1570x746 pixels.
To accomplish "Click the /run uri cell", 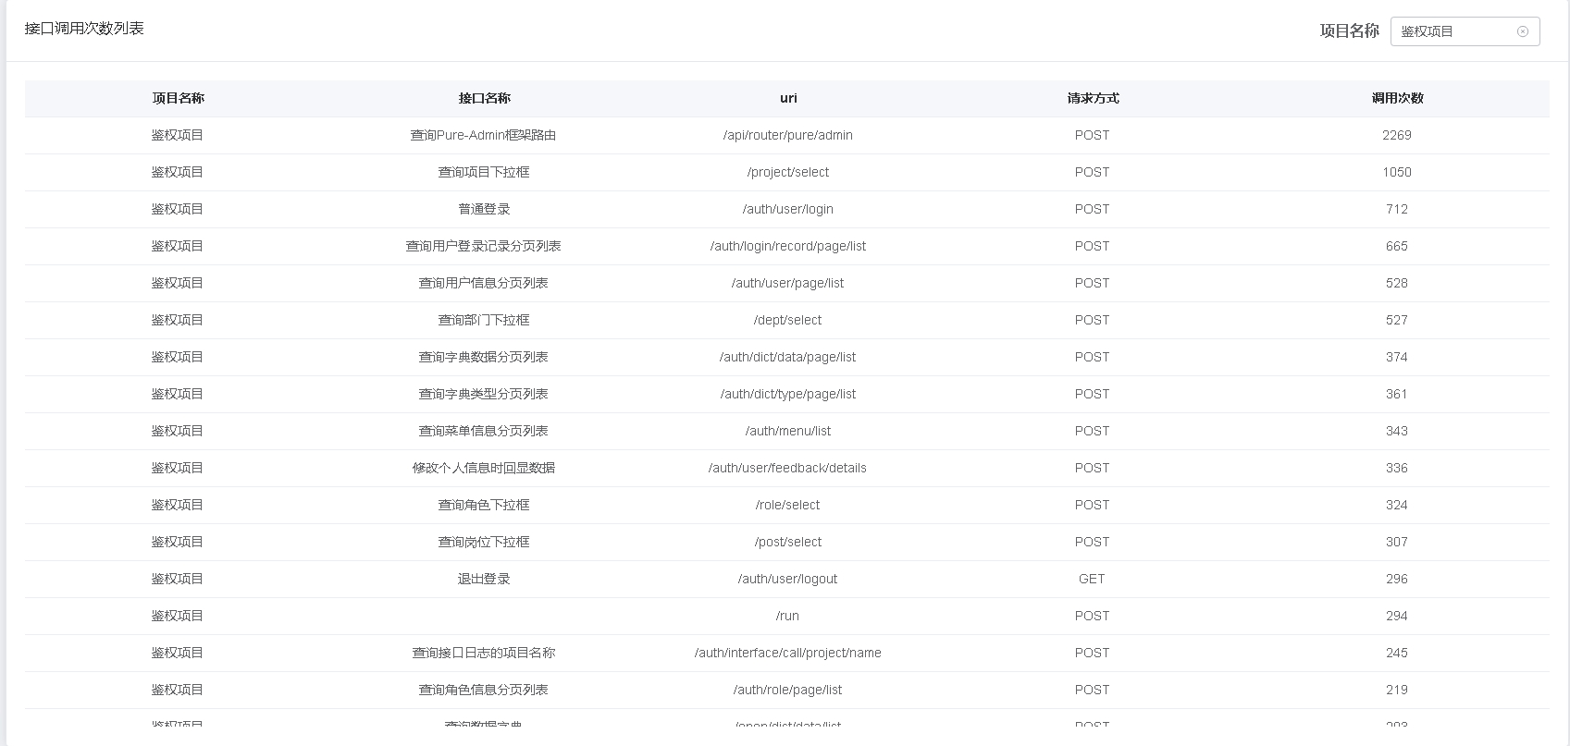I will coord(788,616).
